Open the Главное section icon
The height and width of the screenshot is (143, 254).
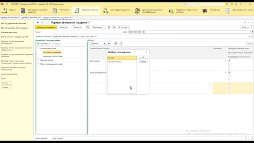point(4,11)
